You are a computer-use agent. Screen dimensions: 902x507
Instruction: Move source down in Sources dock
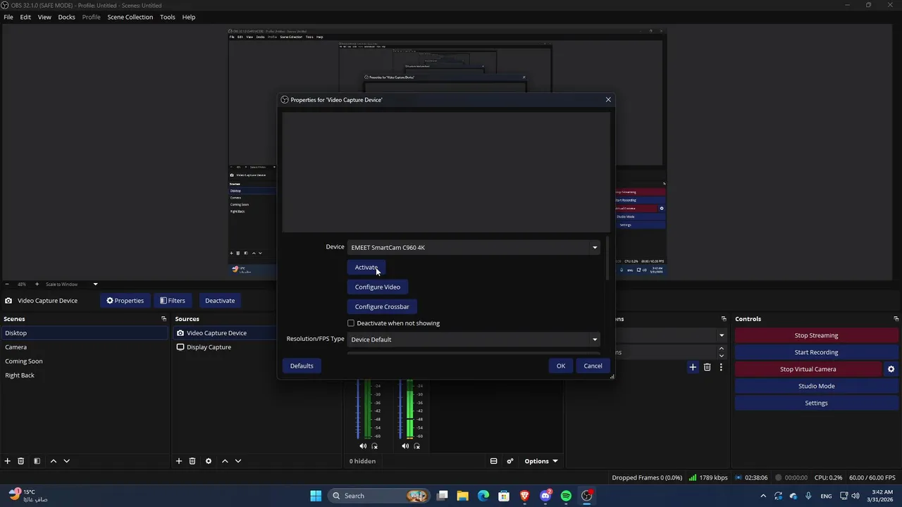click(x=238, y=461)
